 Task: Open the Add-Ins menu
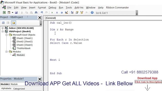coord(79,8)
